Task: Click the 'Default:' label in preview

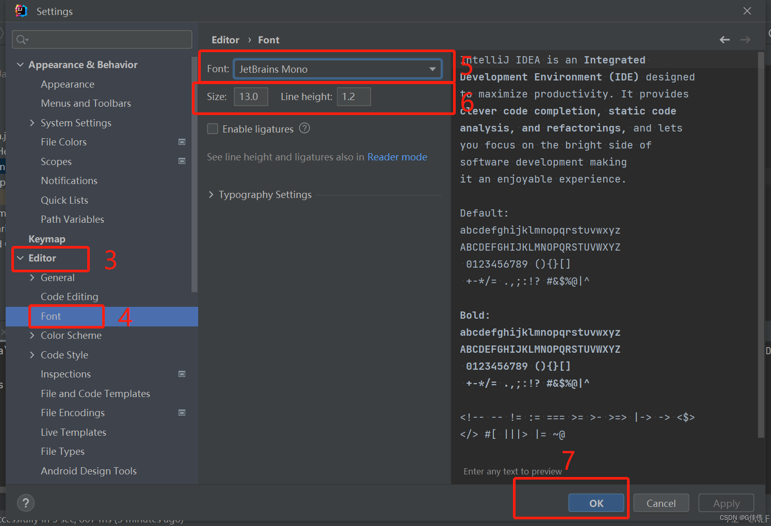Action: coord(484,213)
